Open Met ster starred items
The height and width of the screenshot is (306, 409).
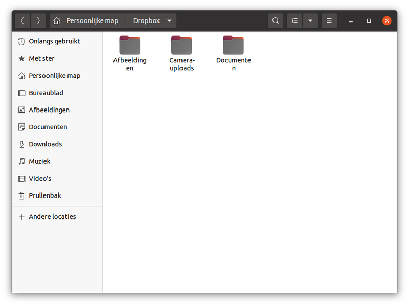click(x=41, y=59)
